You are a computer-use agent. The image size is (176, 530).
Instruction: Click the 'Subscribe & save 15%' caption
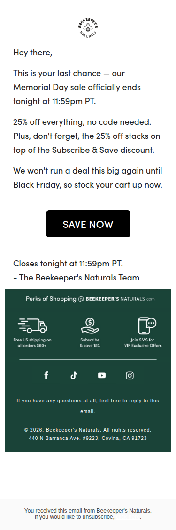point(90,343)
